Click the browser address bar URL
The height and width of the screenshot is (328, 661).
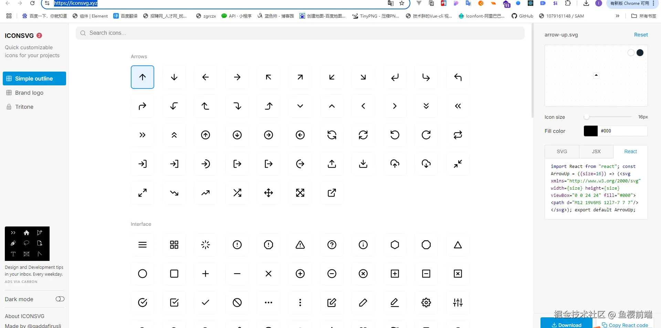click(x=76, y=3)
